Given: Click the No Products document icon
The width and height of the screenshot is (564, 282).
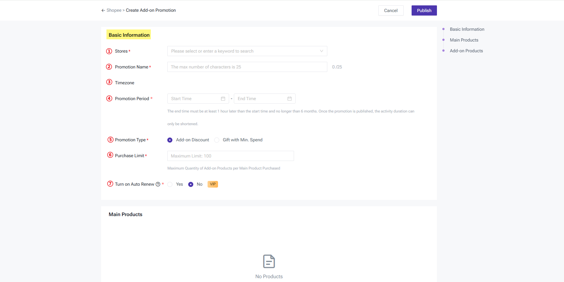Looking at the screenshot, I should pyautogui.click(x=269, y=261).
